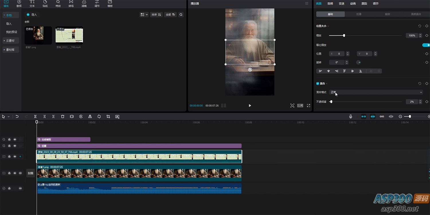The height and width of the screenshot is (215, 430).
Task: Click the delete (trash) icon in timeline toolbar
Action: [62, 117]
